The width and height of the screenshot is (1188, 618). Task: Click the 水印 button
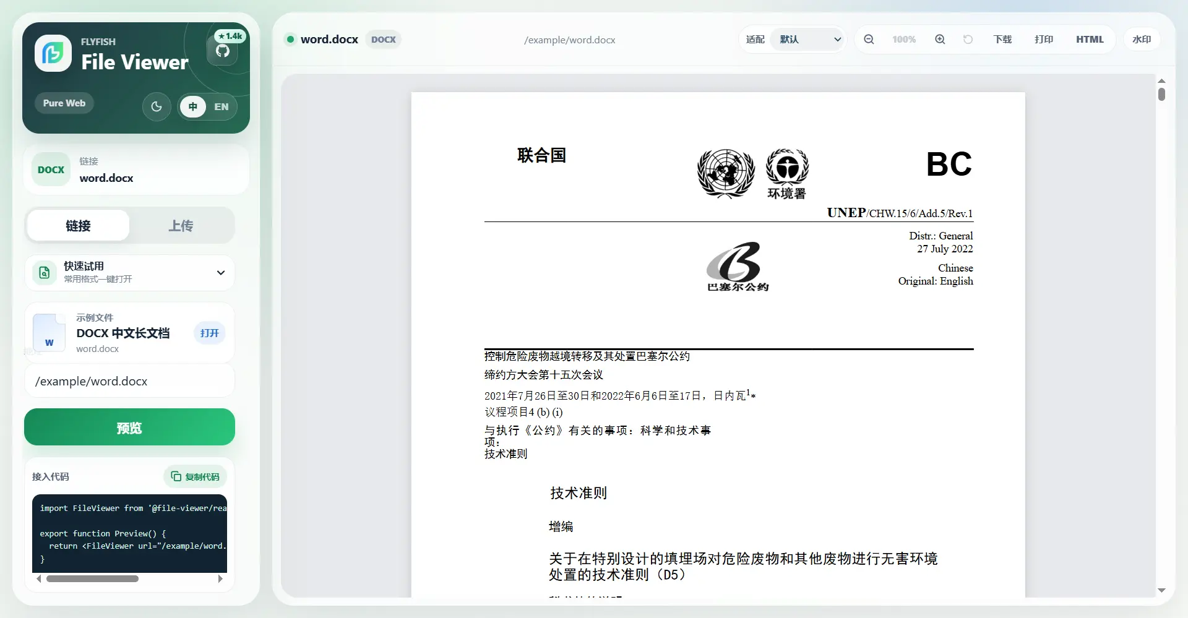[x=1142, y=39]
